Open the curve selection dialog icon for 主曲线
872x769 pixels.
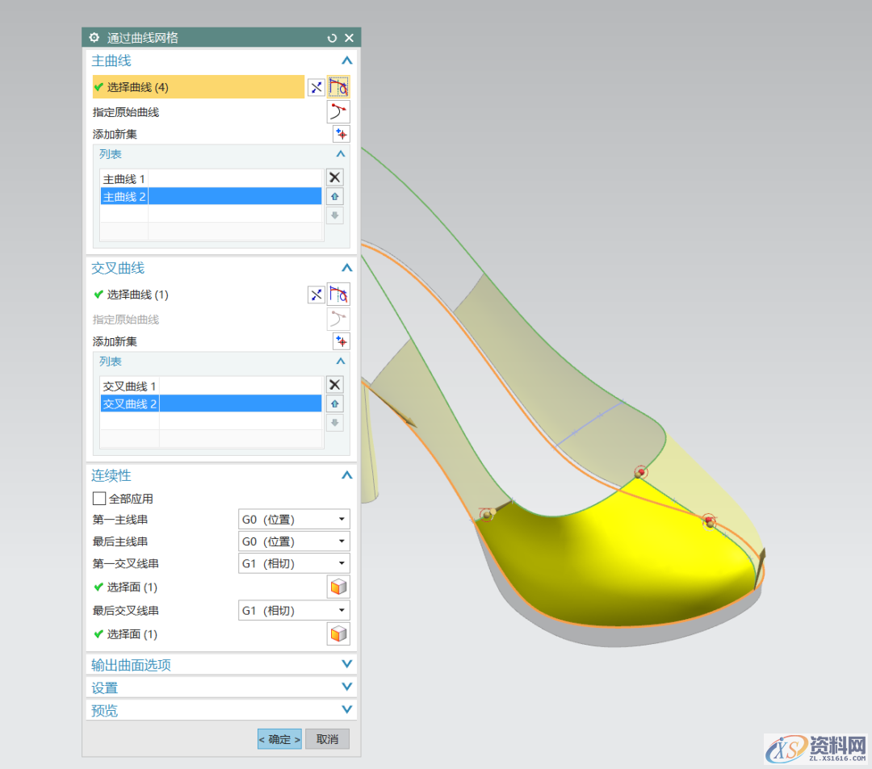point(338,86)
